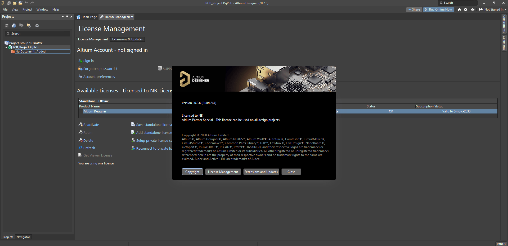Open the Components side panel tab

coord(504,24)
